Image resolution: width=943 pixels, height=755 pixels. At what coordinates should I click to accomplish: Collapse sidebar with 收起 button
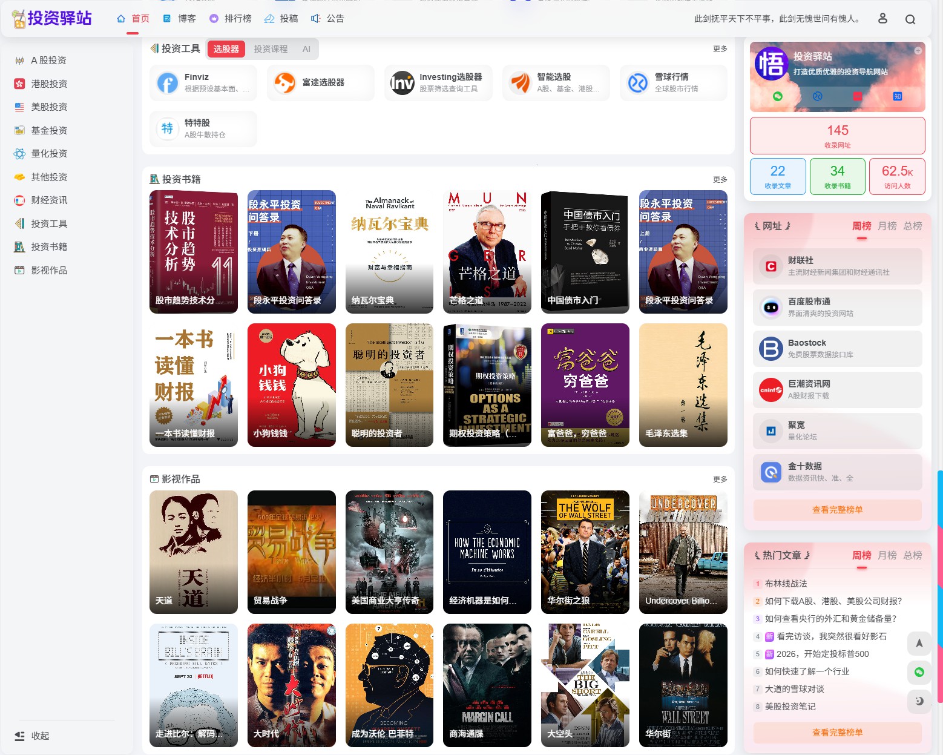(x=33, y=736)
